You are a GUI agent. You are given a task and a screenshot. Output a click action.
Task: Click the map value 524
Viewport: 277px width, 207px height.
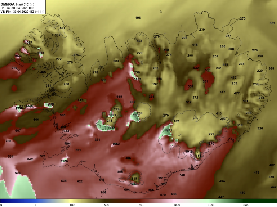coord(152,97)
